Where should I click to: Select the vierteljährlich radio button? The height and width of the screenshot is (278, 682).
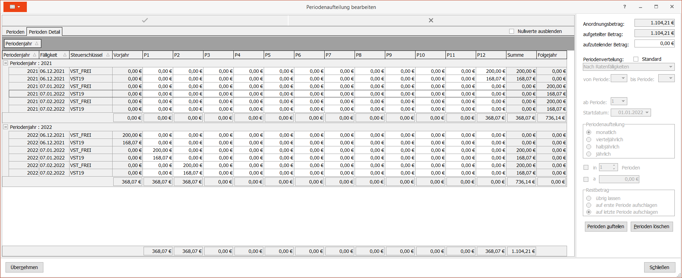[589, 140]
